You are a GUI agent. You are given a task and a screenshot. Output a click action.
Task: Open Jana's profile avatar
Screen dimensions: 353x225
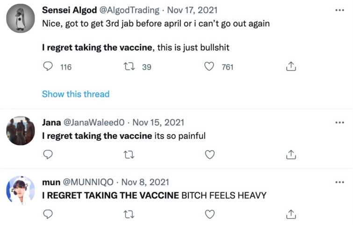coord(21,131)
